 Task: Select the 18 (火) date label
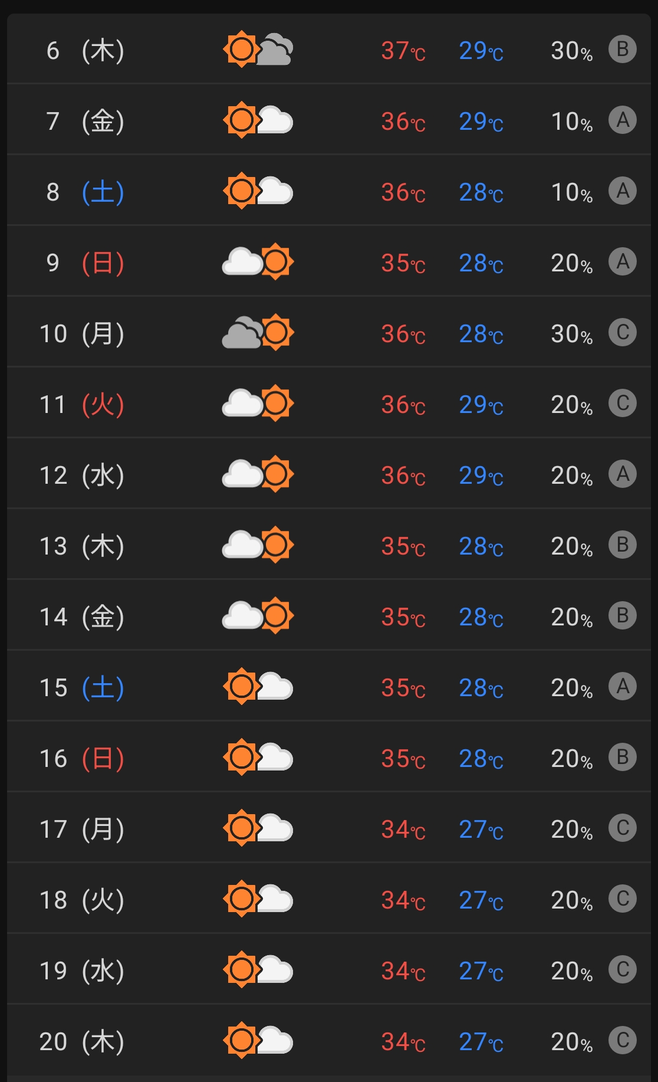point(82,900)
